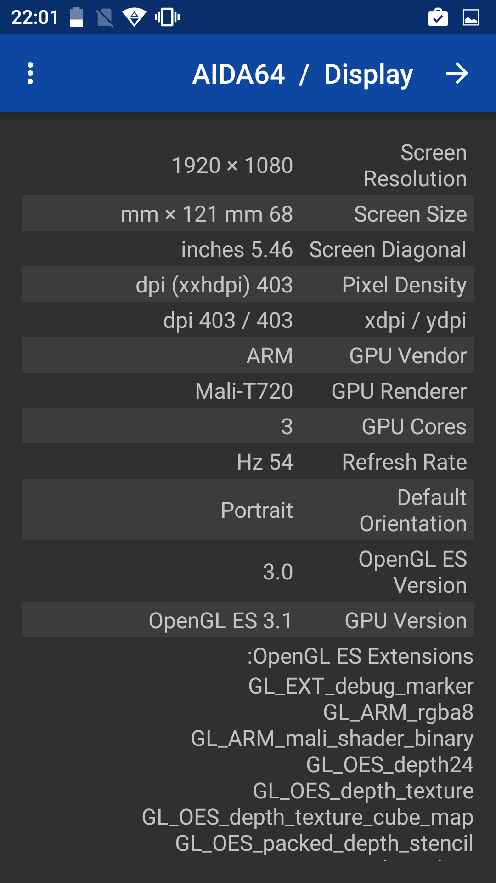Viewport: 496px width, 883px height.
Task: Tap the GPU Vendor row
Action: tap(248, 355)
